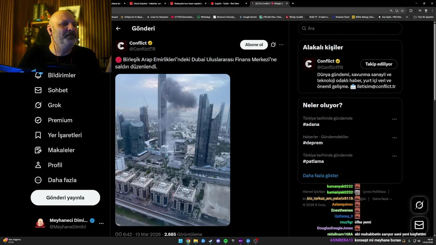Open the #adana trending topic
This screenshot has width=436, height=245.
(311, 124)
